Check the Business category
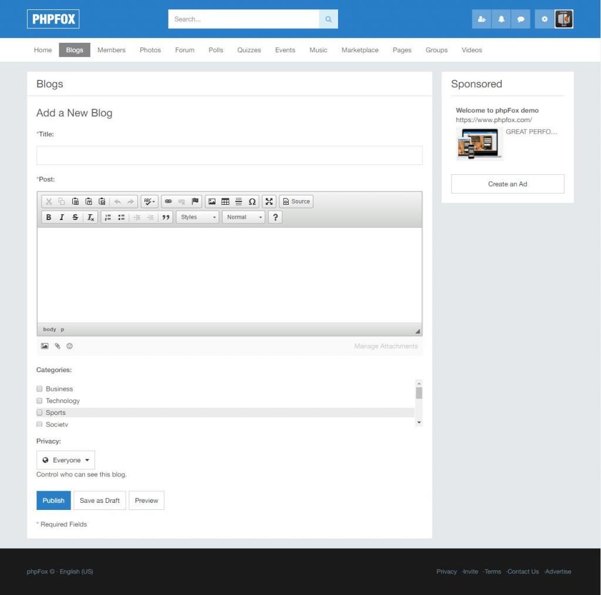 [x=40, y=389]
